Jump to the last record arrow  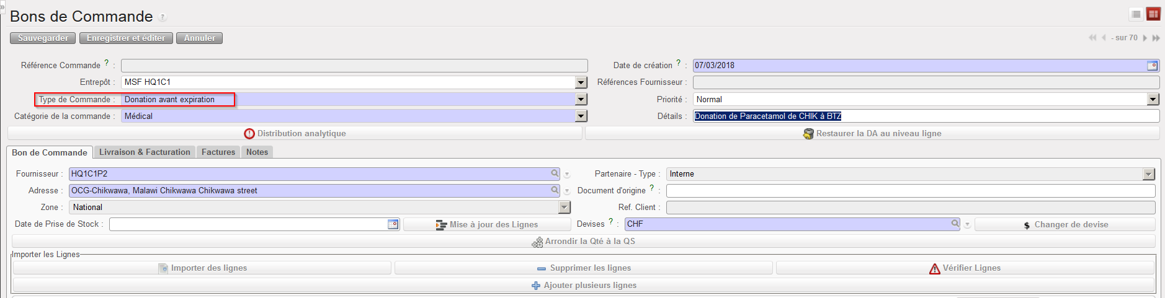pyautogui.click(x=1156, y=38)
